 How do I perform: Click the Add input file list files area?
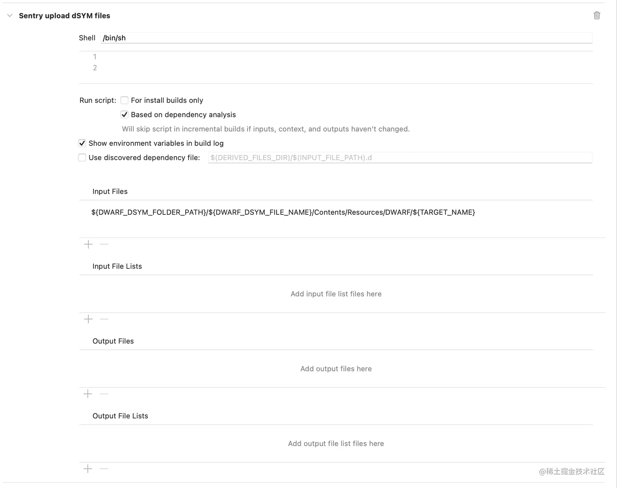[336, 294]
